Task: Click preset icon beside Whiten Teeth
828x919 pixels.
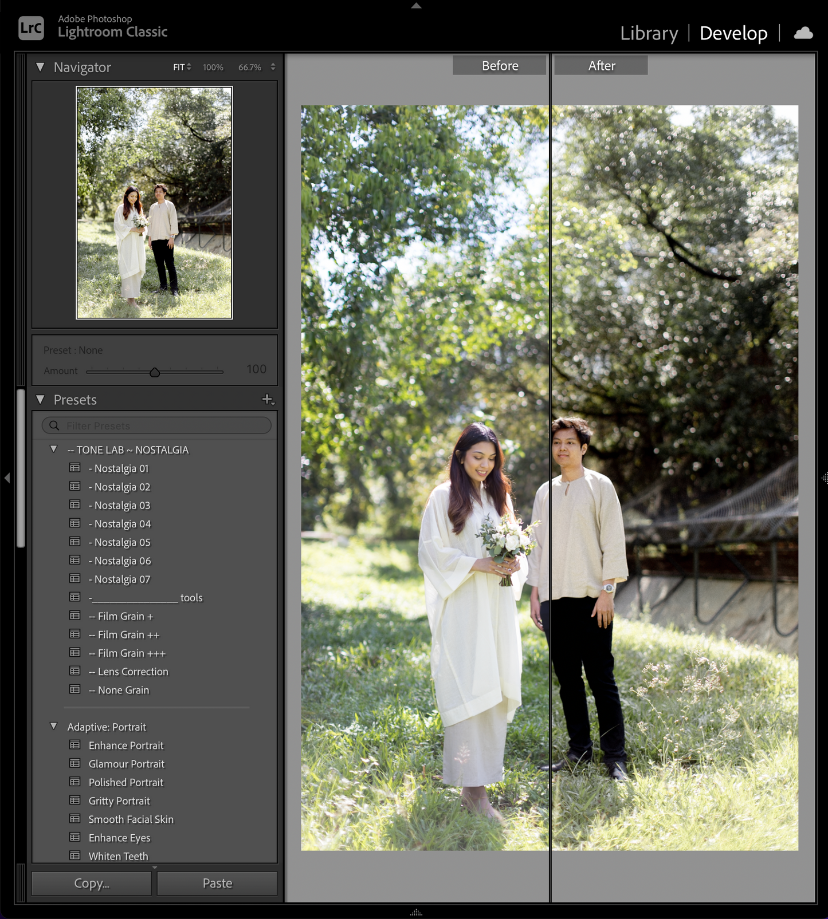Action: (75, 855)
